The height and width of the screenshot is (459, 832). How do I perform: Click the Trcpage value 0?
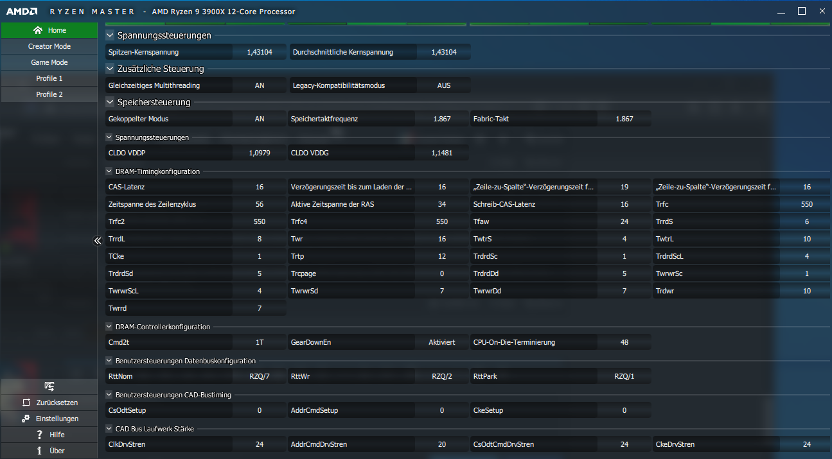(x=442, y=273)
